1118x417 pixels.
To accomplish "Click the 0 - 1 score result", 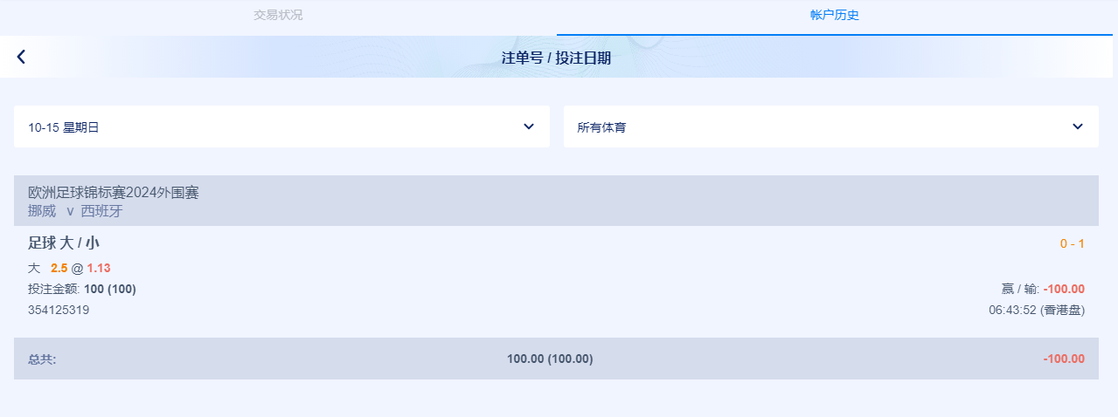I will click(1072, 243).
